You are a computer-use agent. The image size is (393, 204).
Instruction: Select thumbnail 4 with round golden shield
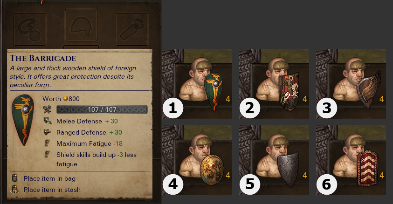[197, 160]
